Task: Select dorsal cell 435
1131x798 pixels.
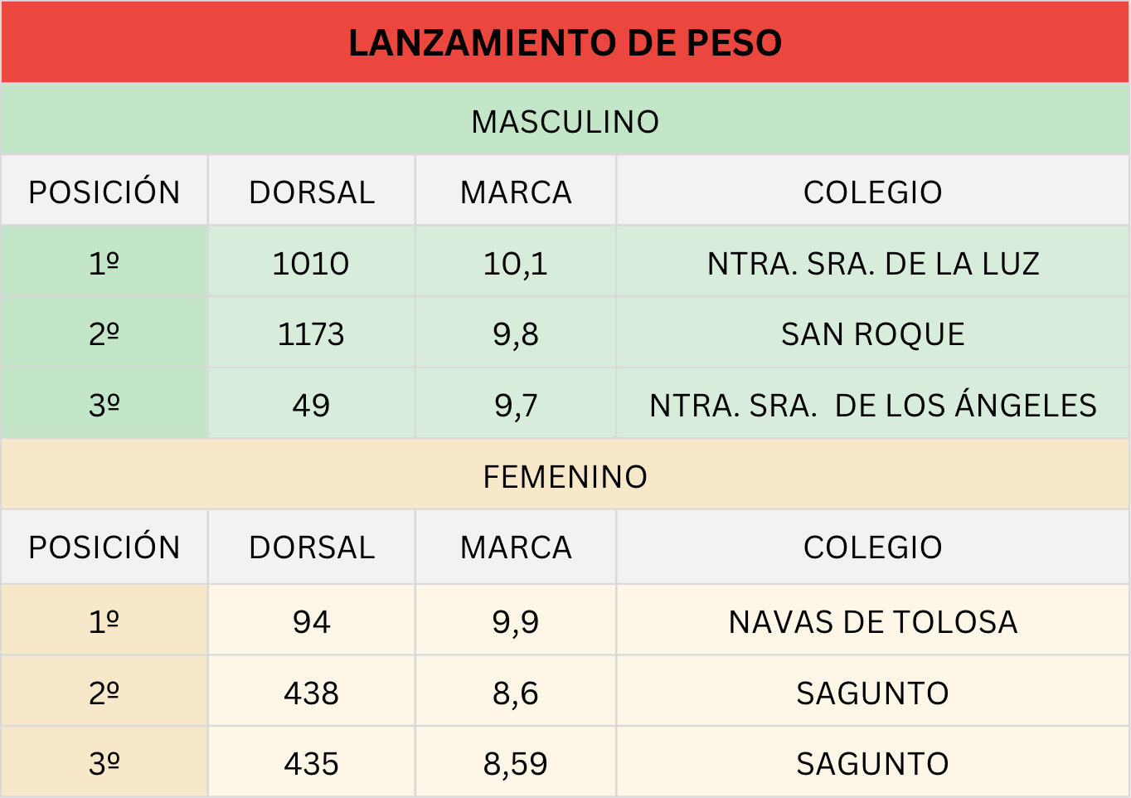Action: point(311,764)
